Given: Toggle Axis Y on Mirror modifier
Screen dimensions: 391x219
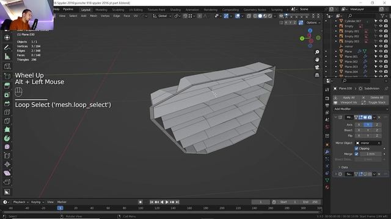Looking at the screenshot, I should (x=368, y=125).
